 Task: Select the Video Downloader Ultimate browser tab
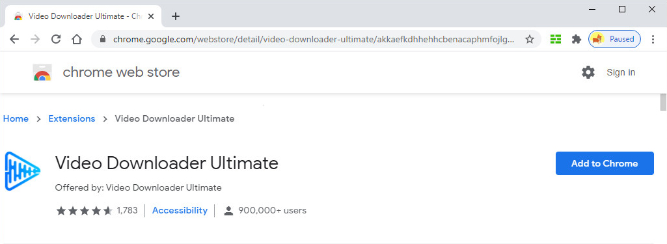[83, 16]
